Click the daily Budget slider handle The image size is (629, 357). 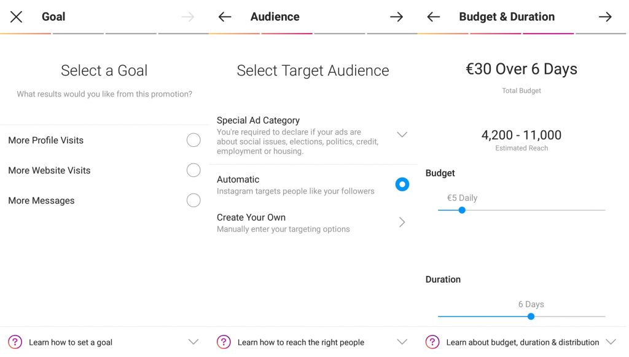[x=462, y=210]
